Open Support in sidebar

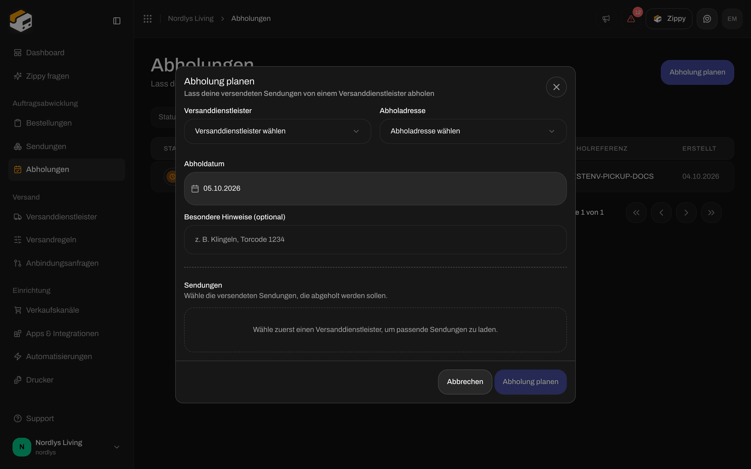67,418
